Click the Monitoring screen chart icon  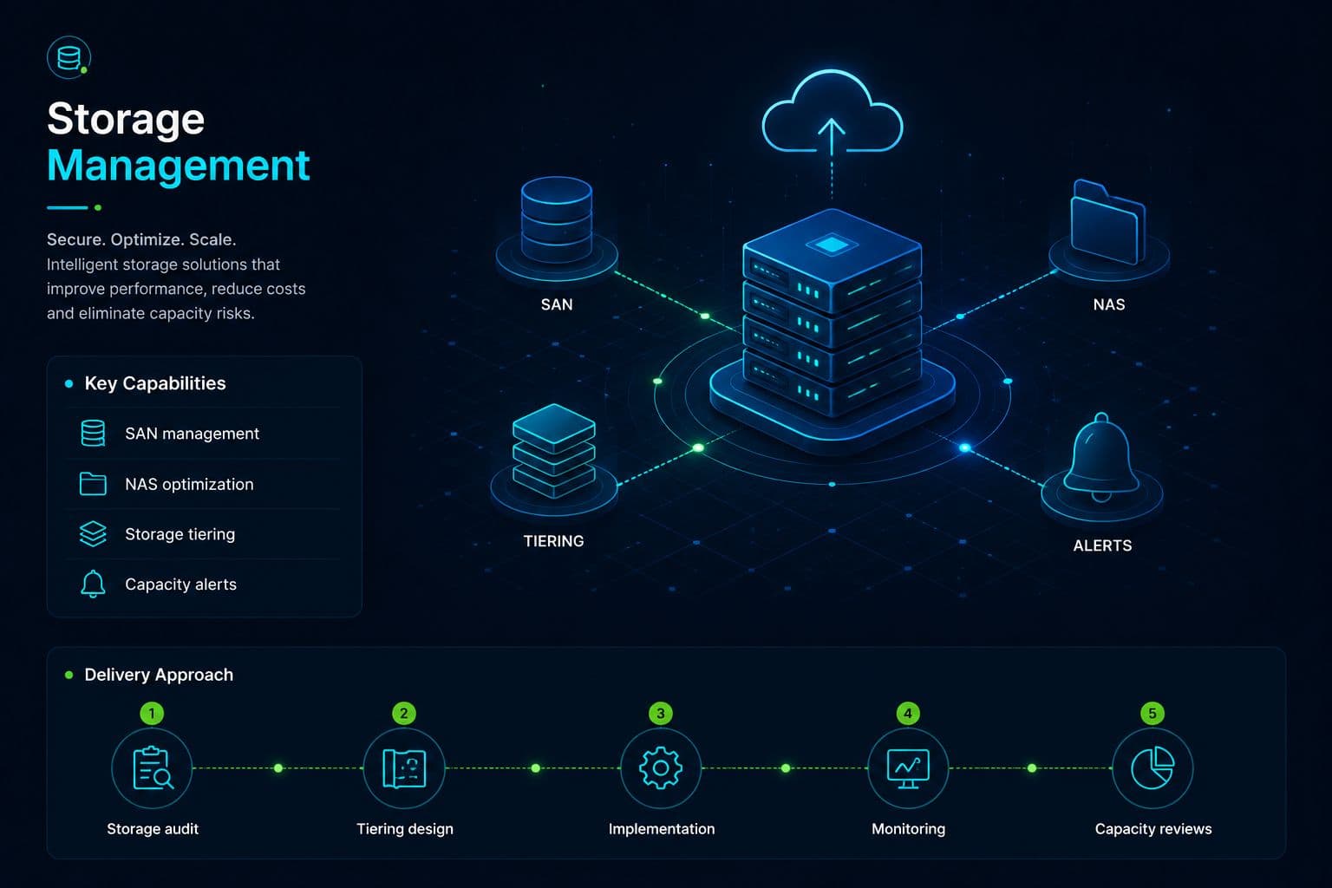point(908,768)
